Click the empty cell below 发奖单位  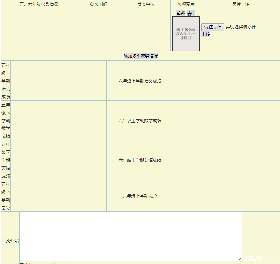pos(146,30)
